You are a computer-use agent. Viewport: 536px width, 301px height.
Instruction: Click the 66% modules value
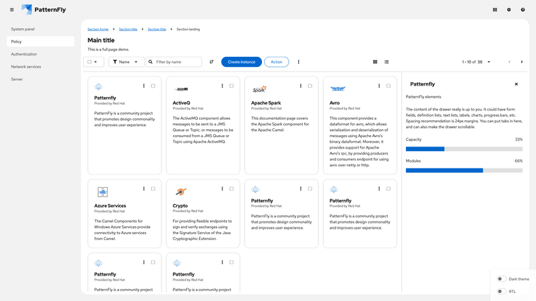[519, 161]
